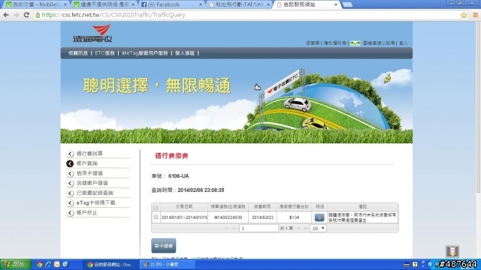Click the 隱私權政策 link in the header
This screenshot has height=270, width=481.
point(335,43)
